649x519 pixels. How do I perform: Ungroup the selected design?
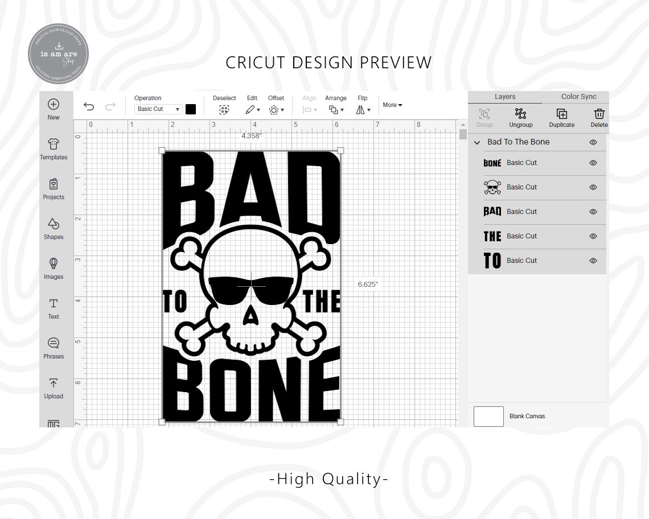521,118
